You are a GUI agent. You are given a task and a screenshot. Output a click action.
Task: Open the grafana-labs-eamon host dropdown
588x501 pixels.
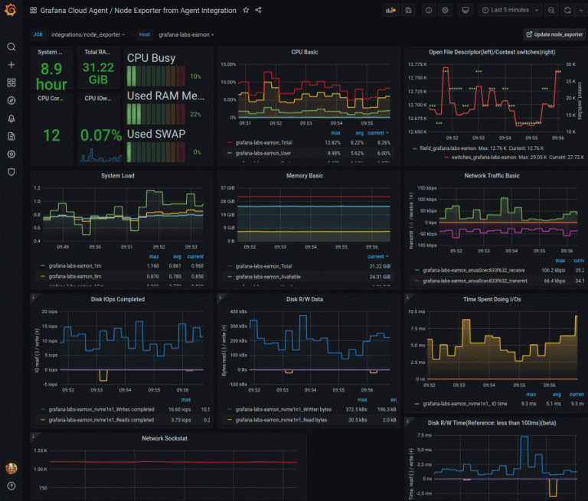point(186,34)
